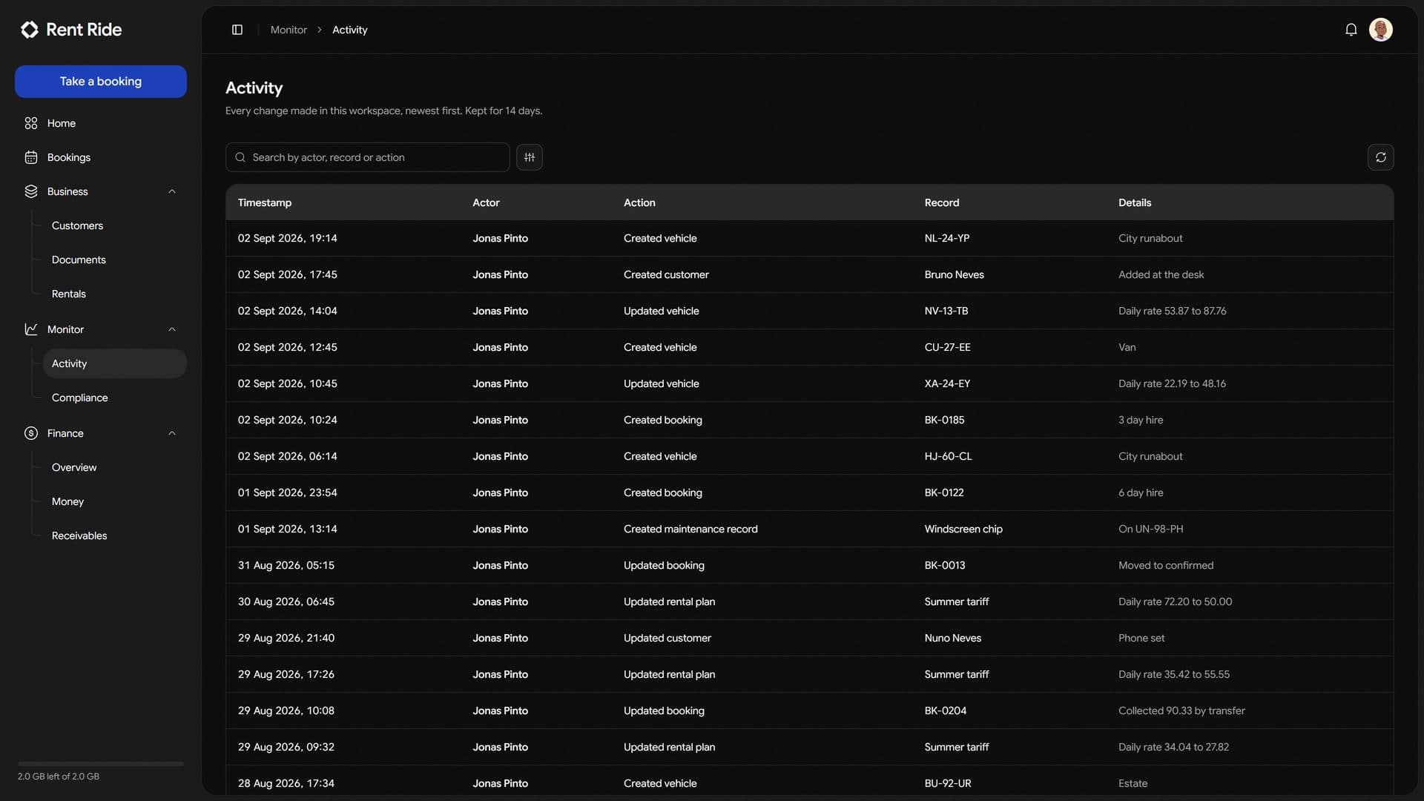The image size is (1424, 801).
Task: Click the Action column header
Action: 639,202
